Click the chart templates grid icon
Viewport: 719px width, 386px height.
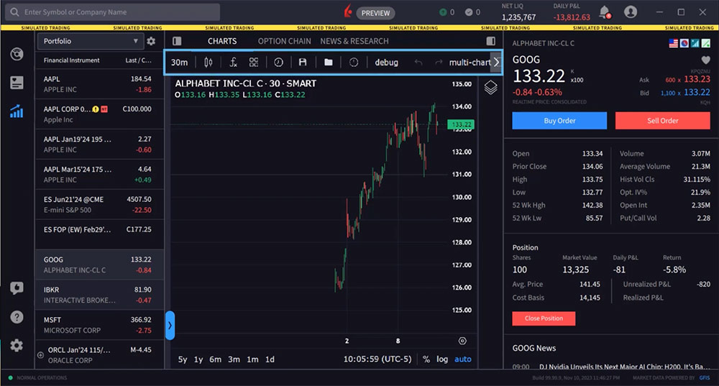click(254, 63)
